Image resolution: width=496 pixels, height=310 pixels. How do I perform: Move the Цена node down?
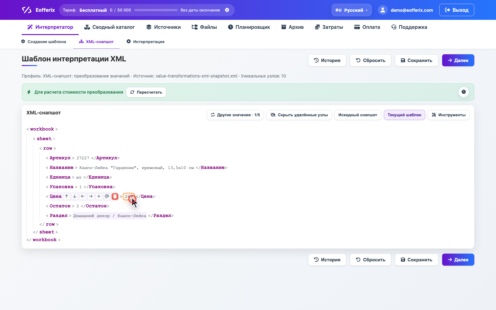click(x=75, y=196)
